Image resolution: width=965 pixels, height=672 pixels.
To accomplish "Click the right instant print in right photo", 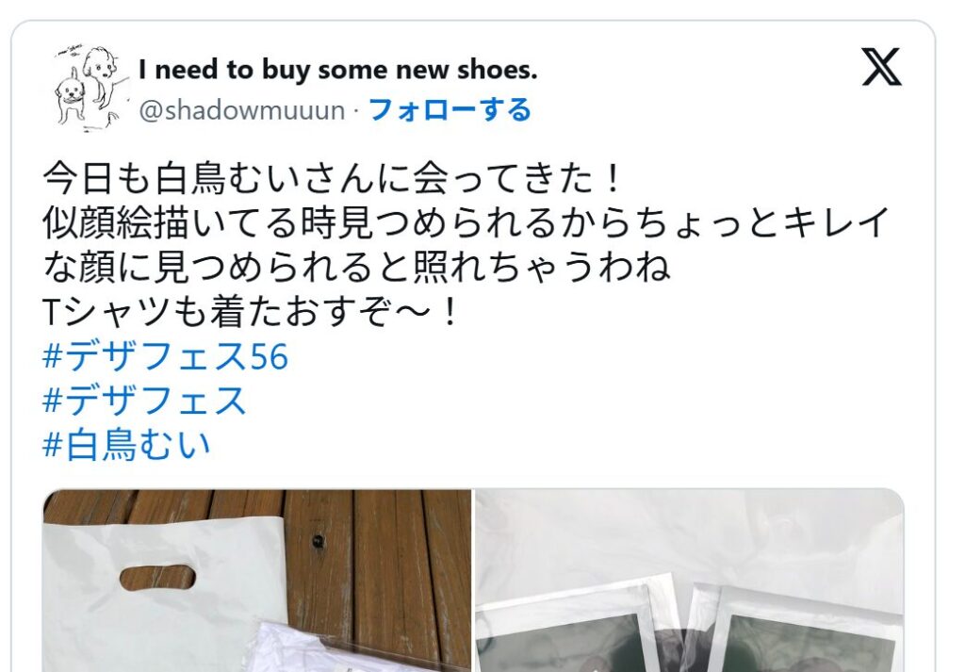I will pyautogui.click(x=793, y=628).
